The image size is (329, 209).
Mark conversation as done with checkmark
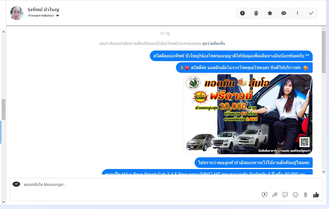click(x=311, y=13)
